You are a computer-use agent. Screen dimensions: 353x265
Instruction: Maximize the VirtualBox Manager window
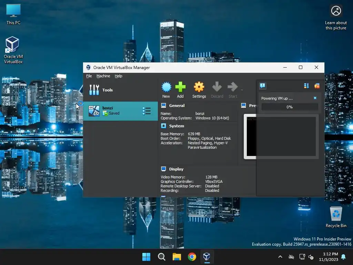301,67
